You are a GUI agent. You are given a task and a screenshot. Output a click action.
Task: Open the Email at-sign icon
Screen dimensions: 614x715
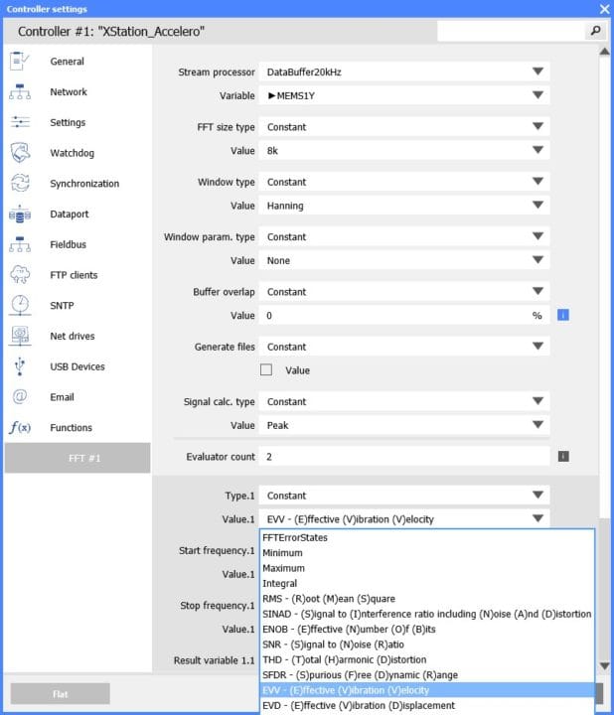pyautogui.click(x=19, y=396)
